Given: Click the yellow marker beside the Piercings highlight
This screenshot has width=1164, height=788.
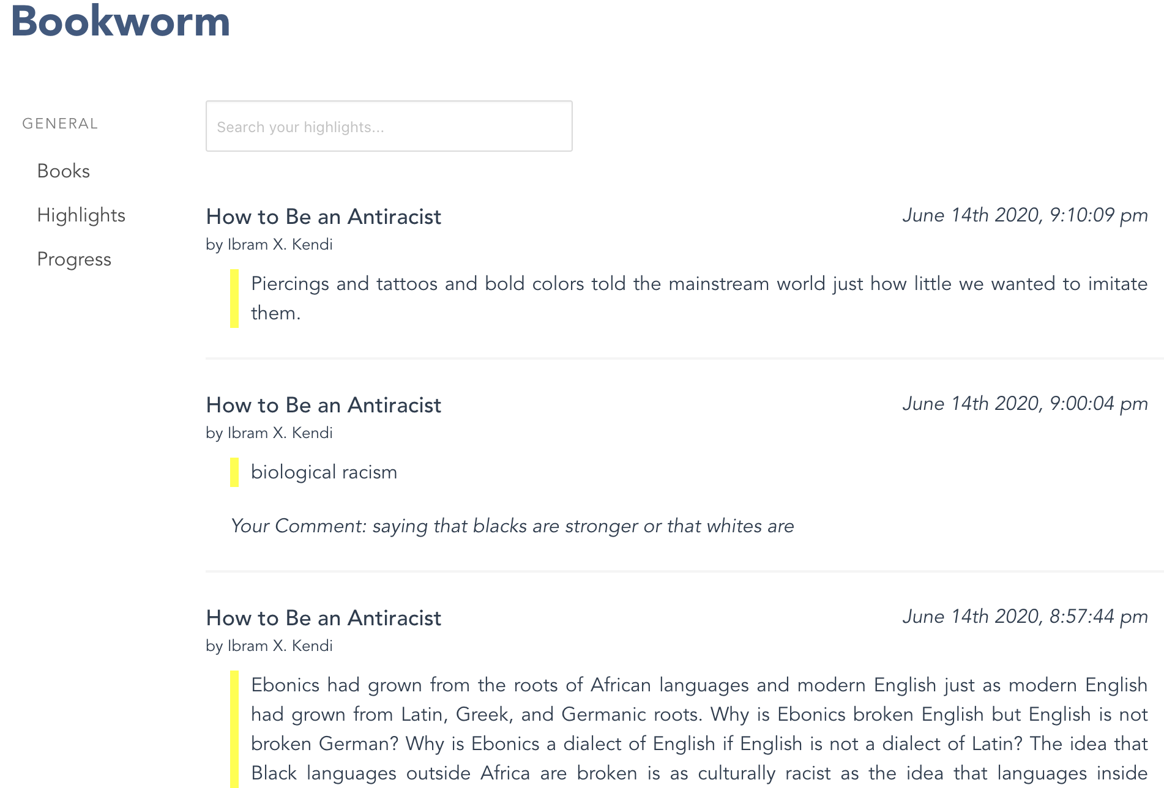Looking at the screenshot, I should [234, 299].
